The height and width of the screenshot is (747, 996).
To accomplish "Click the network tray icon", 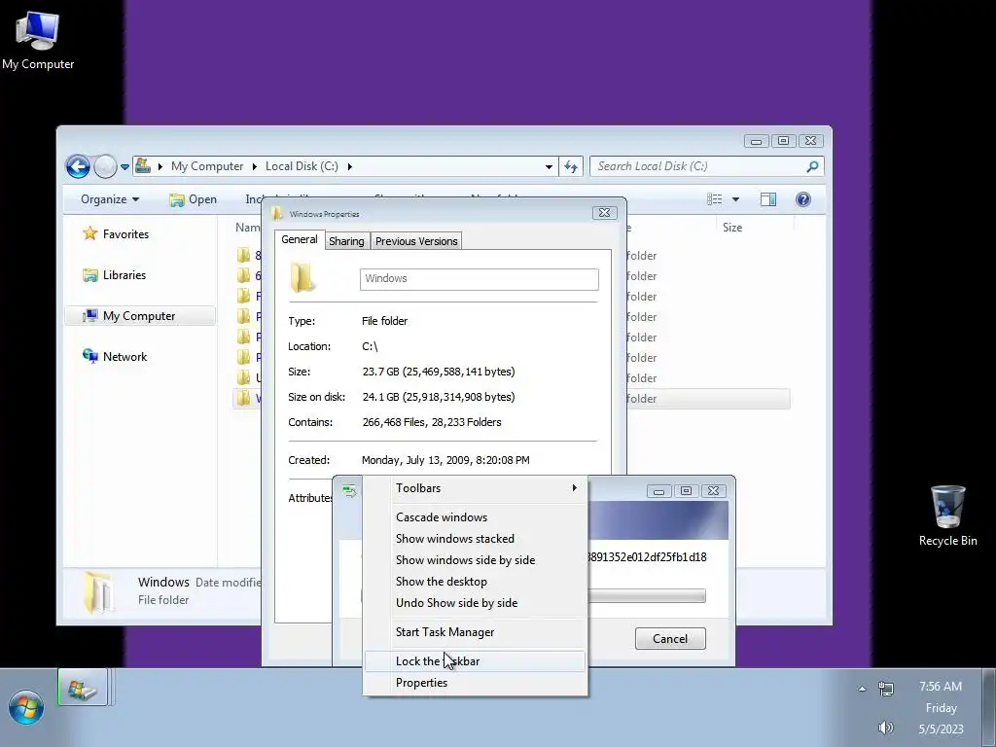I will [885, 689].
